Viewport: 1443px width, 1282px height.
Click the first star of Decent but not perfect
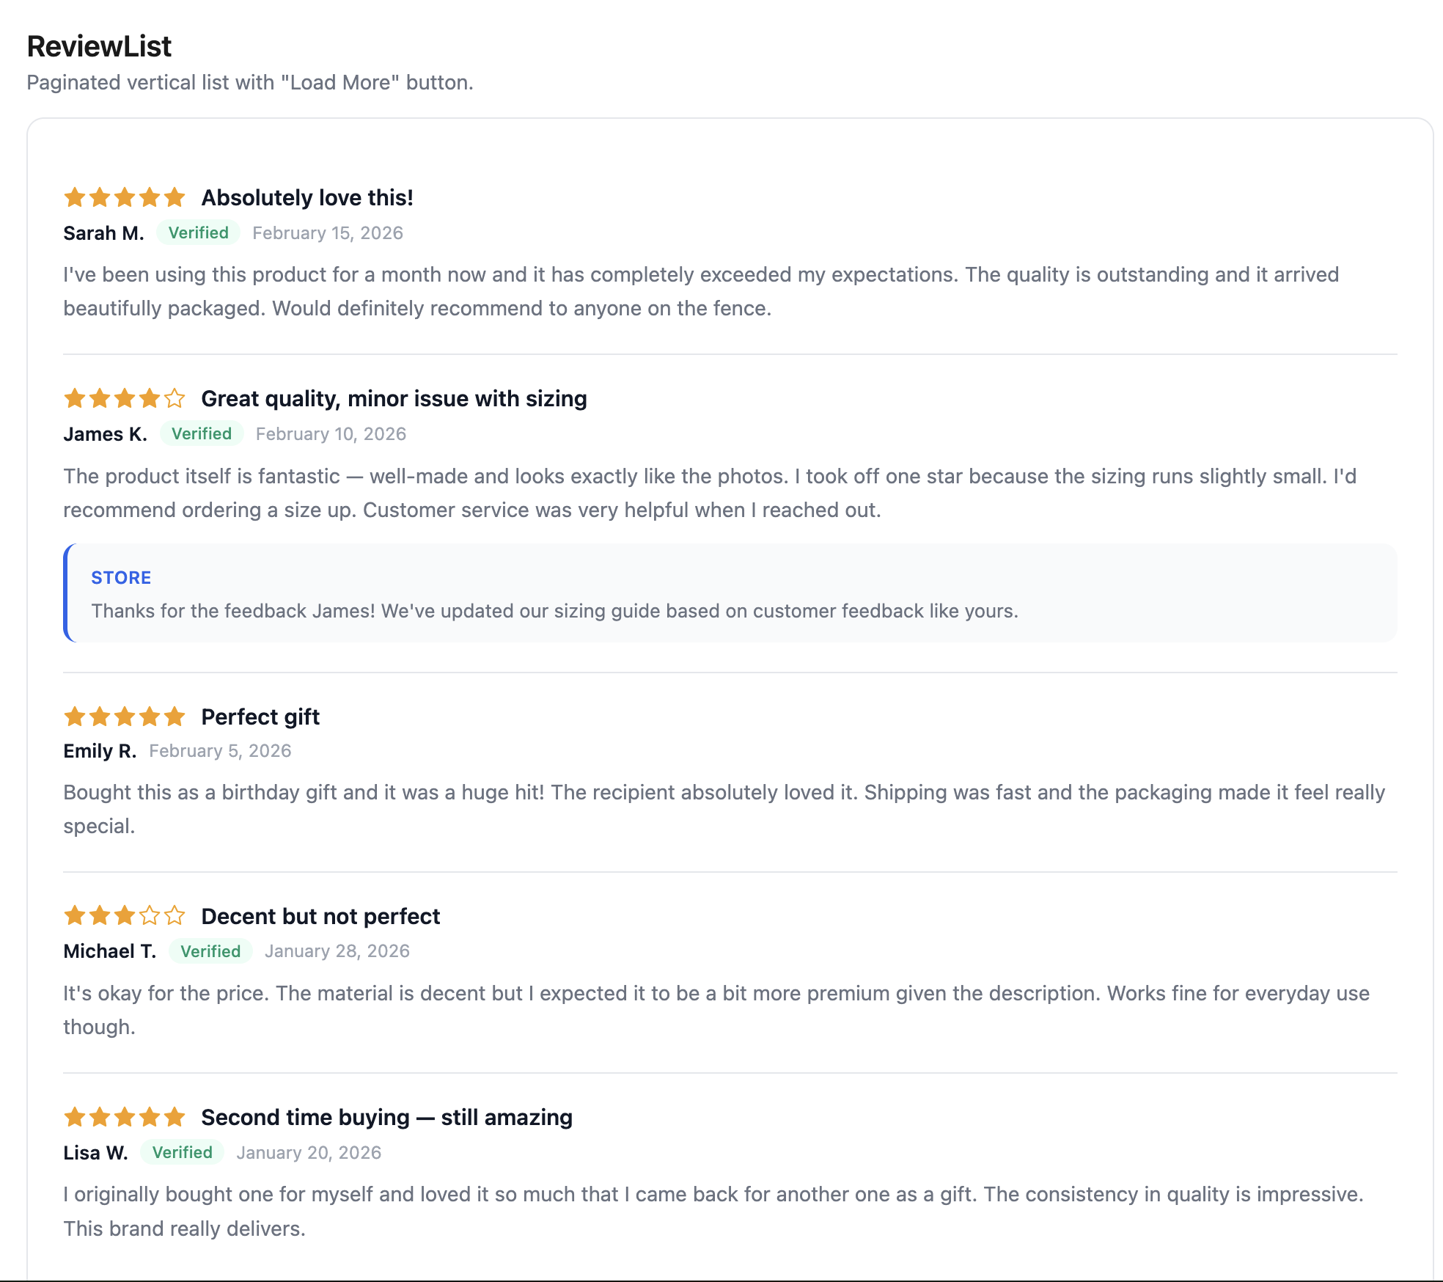coord(76,916)
